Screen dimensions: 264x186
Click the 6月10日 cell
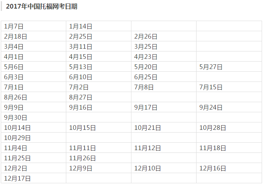pos(99,77)
